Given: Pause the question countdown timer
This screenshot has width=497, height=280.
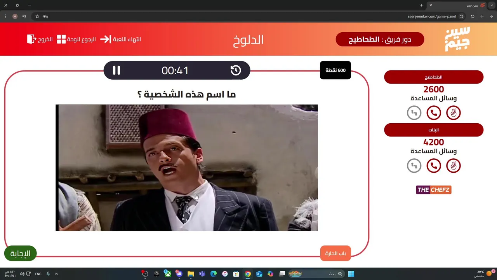Looking at the screenshot, I should (116, 70).
